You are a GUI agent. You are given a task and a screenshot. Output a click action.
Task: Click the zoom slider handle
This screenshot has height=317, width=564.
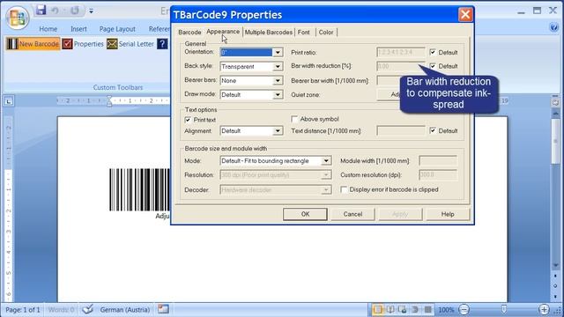[504, 309]
